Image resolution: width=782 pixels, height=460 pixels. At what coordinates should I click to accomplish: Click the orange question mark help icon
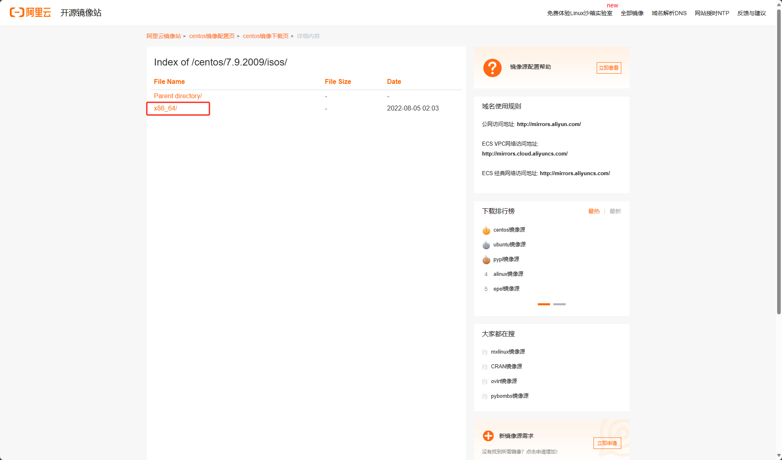click(x=492, y=68)
